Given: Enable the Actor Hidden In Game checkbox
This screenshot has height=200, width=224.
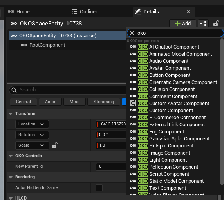Looking at the screenshot, I should tap(99, 188).
